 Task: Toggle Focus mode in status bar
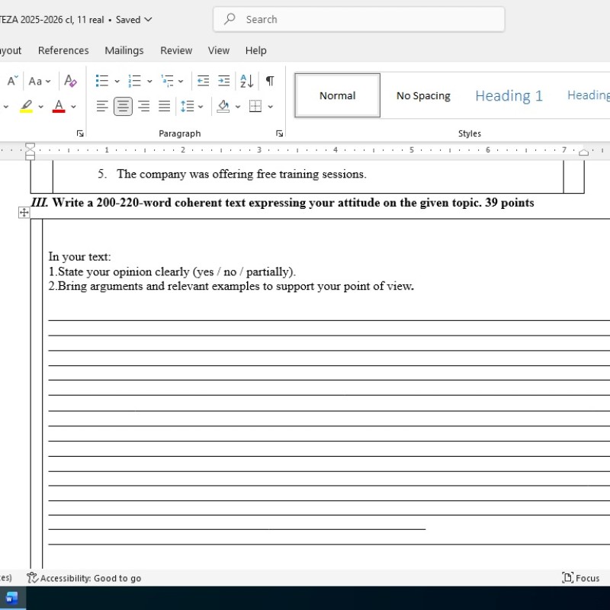point(580,578)
